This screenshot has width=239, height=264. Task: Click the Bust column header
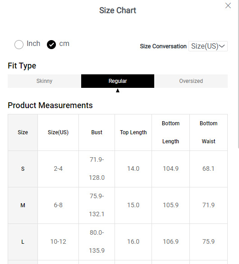97,132
